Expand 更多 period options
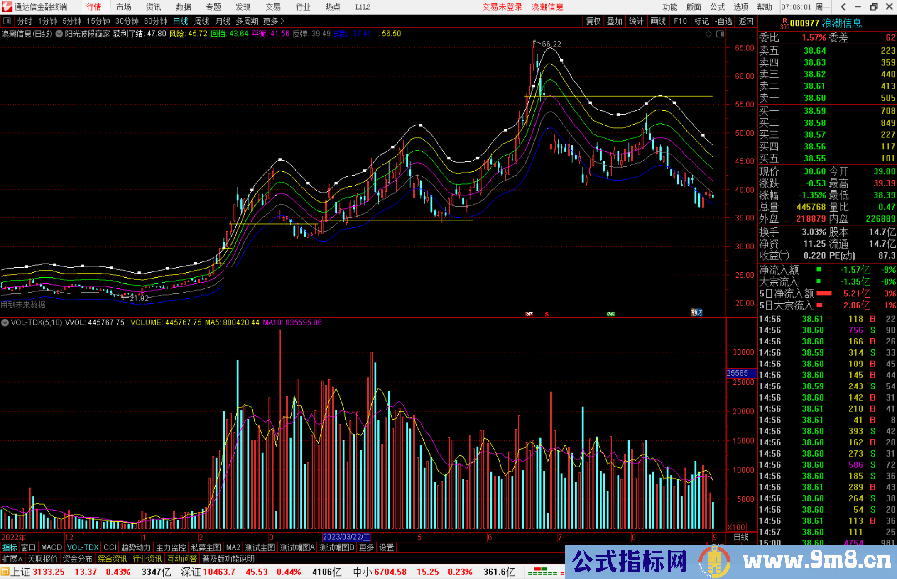 (274, 21)
